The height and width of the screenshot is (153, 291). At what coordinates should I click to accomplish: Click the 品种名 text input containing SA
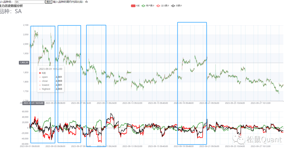(x=30, y=2)
